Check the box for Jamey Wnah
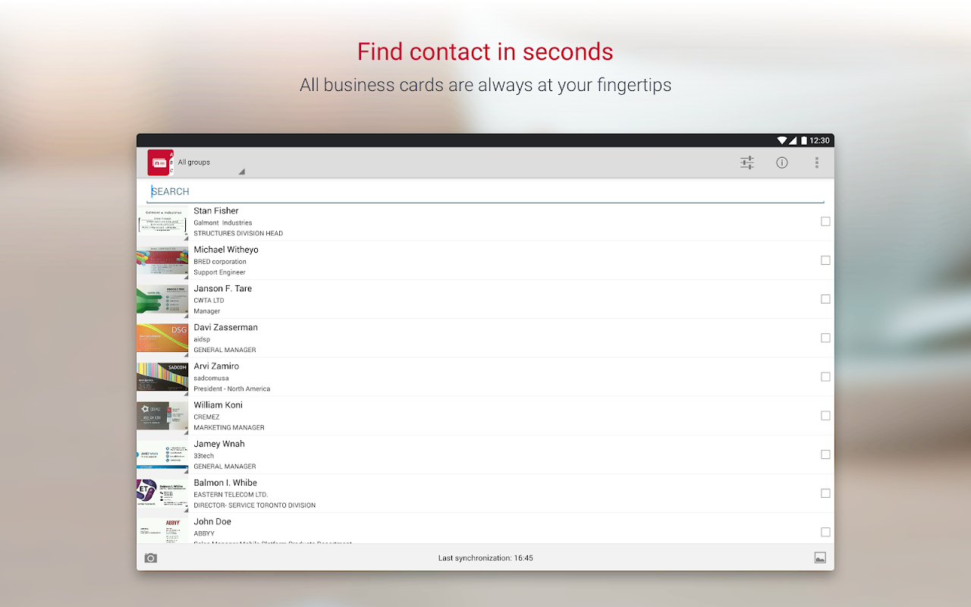971x607 pixels. click(825, 454)
